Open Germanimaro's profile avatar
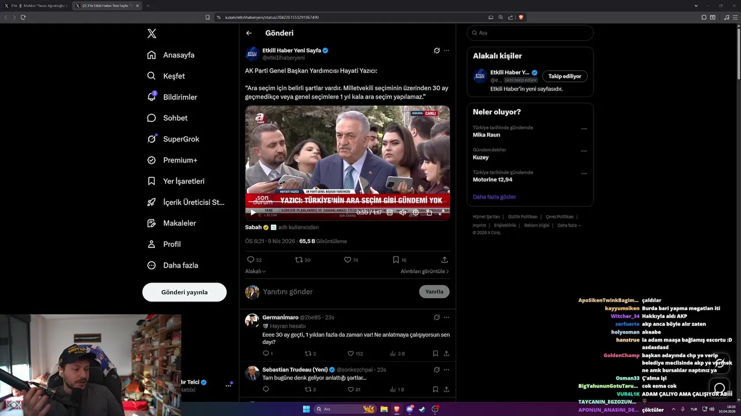The height and width of the screenshot is (416, 741). 252,321
